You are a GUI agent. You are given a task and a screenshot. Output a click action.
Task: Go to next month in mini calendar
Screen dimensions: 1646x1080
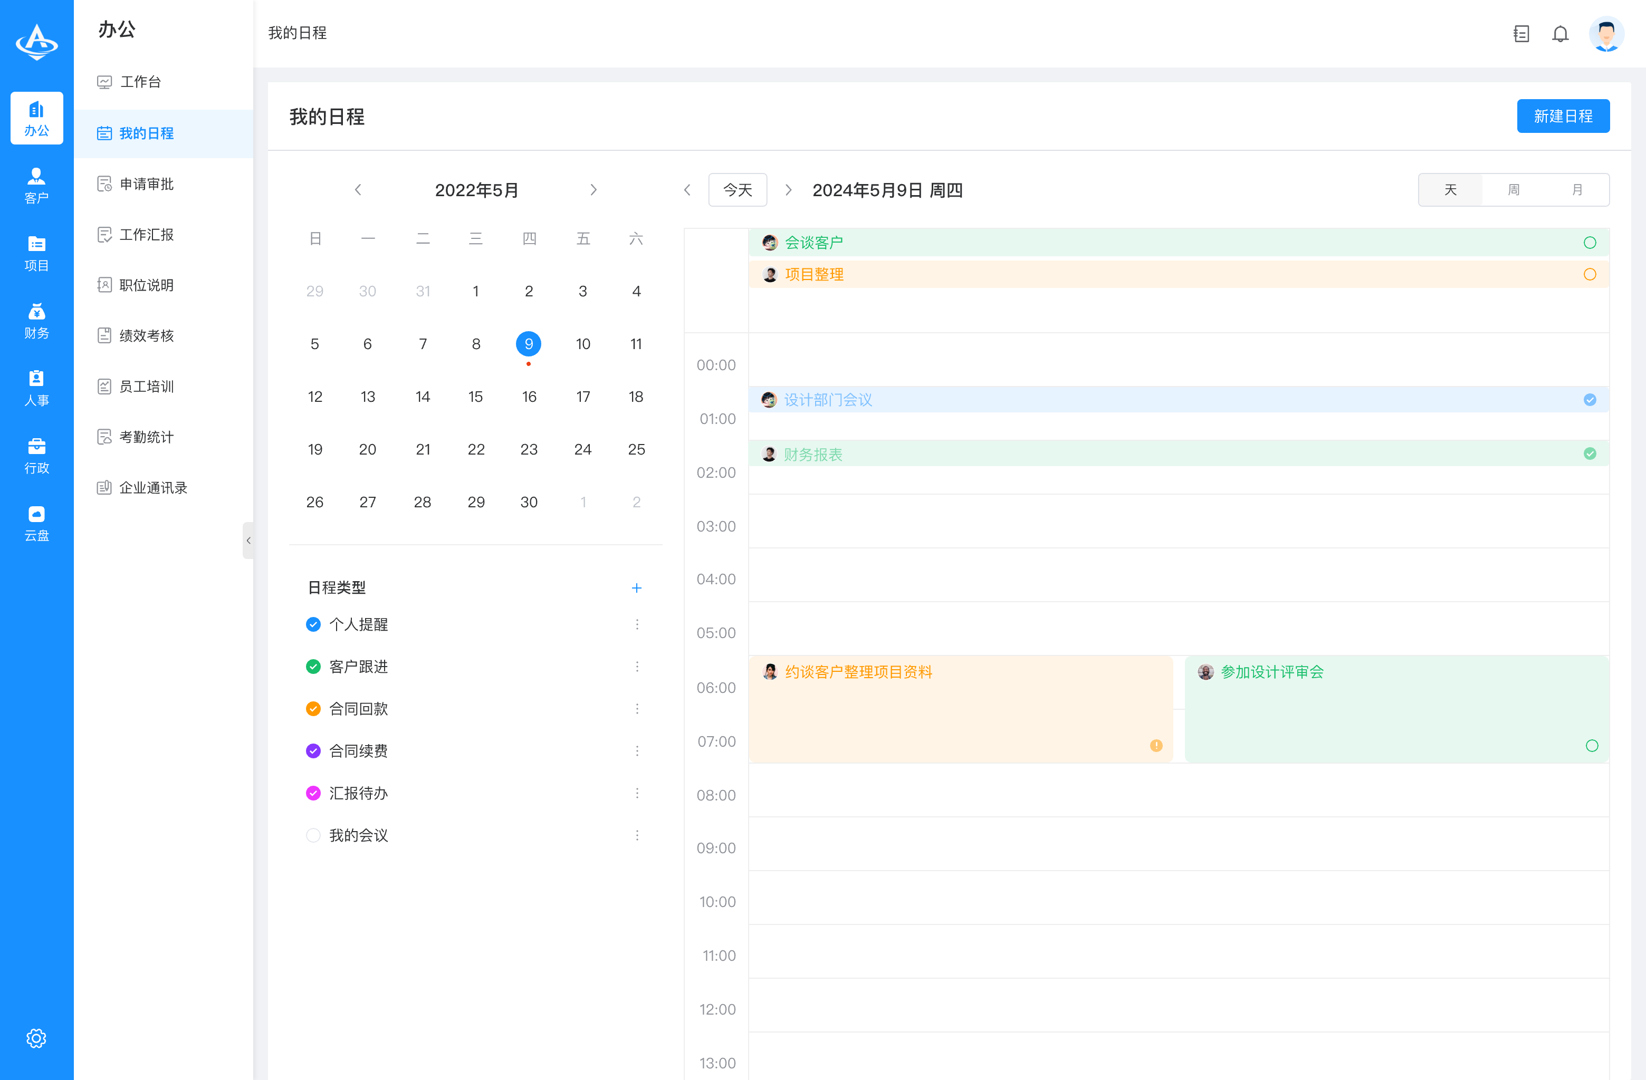tap(594, 189)
